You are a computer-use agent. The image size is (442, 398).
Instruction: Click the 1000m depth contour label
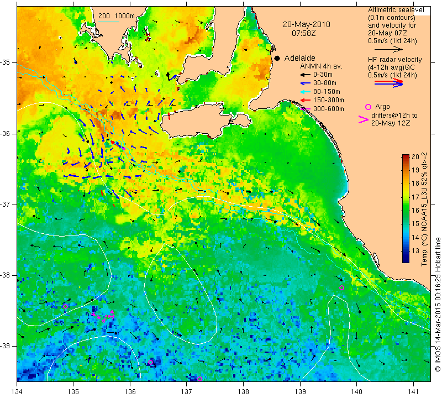click(x=125, y=16)
